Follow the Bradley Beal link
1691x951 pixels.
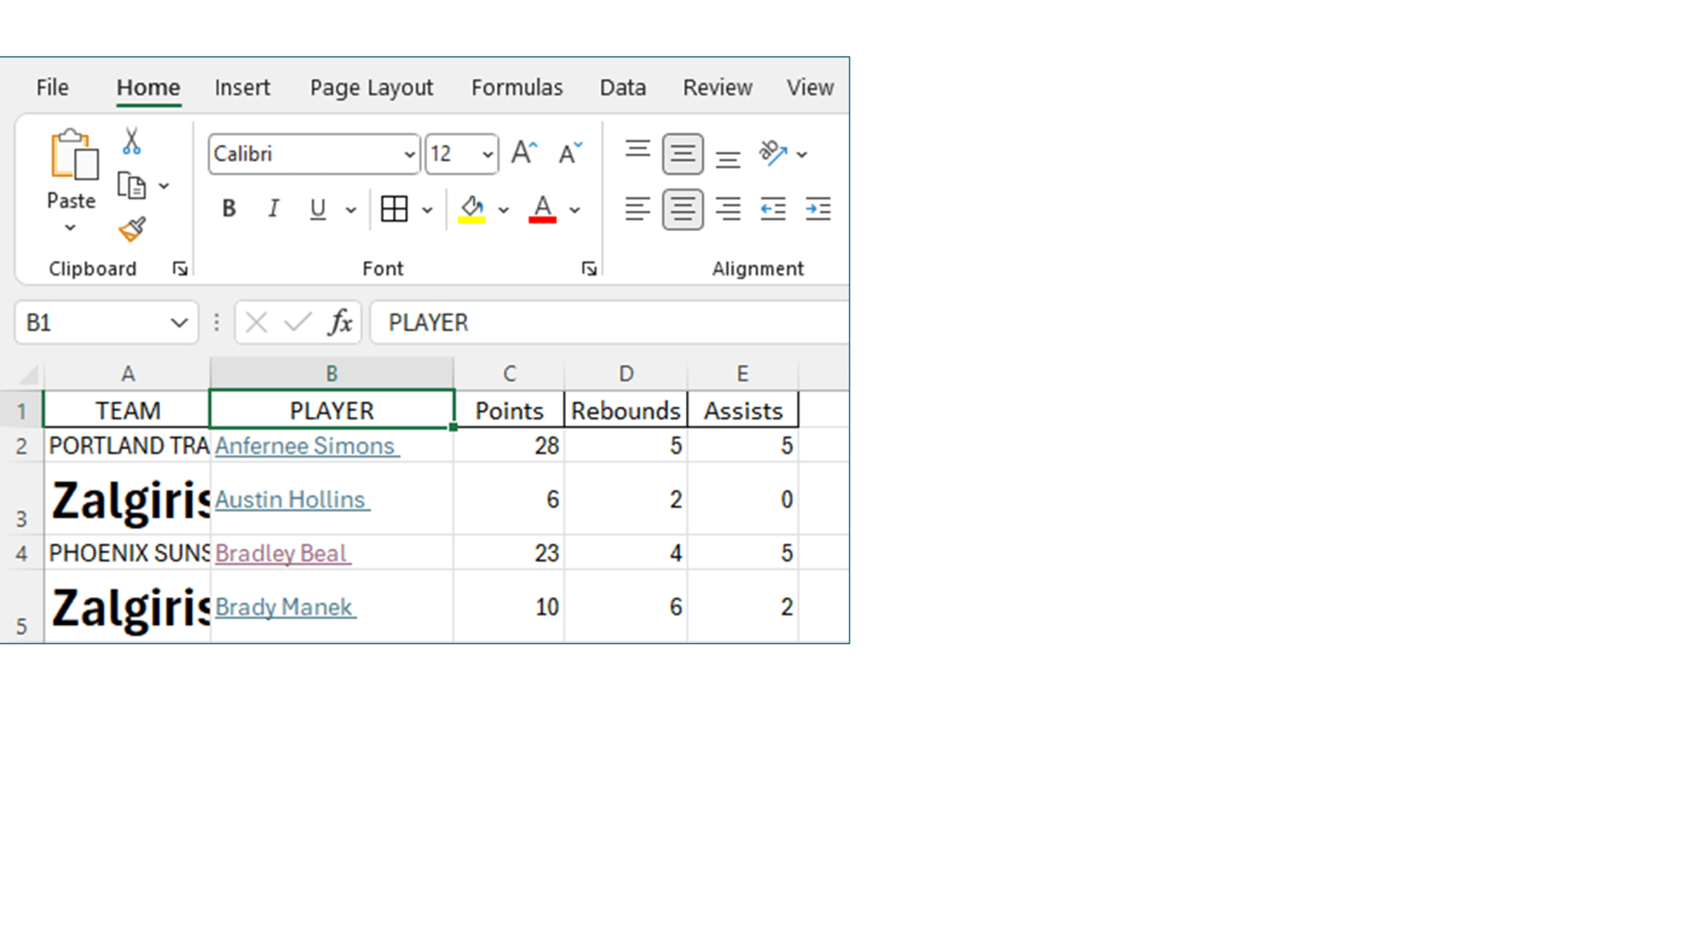tap(281, 553)
